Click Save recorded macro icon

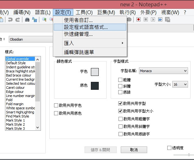[168, 20]
